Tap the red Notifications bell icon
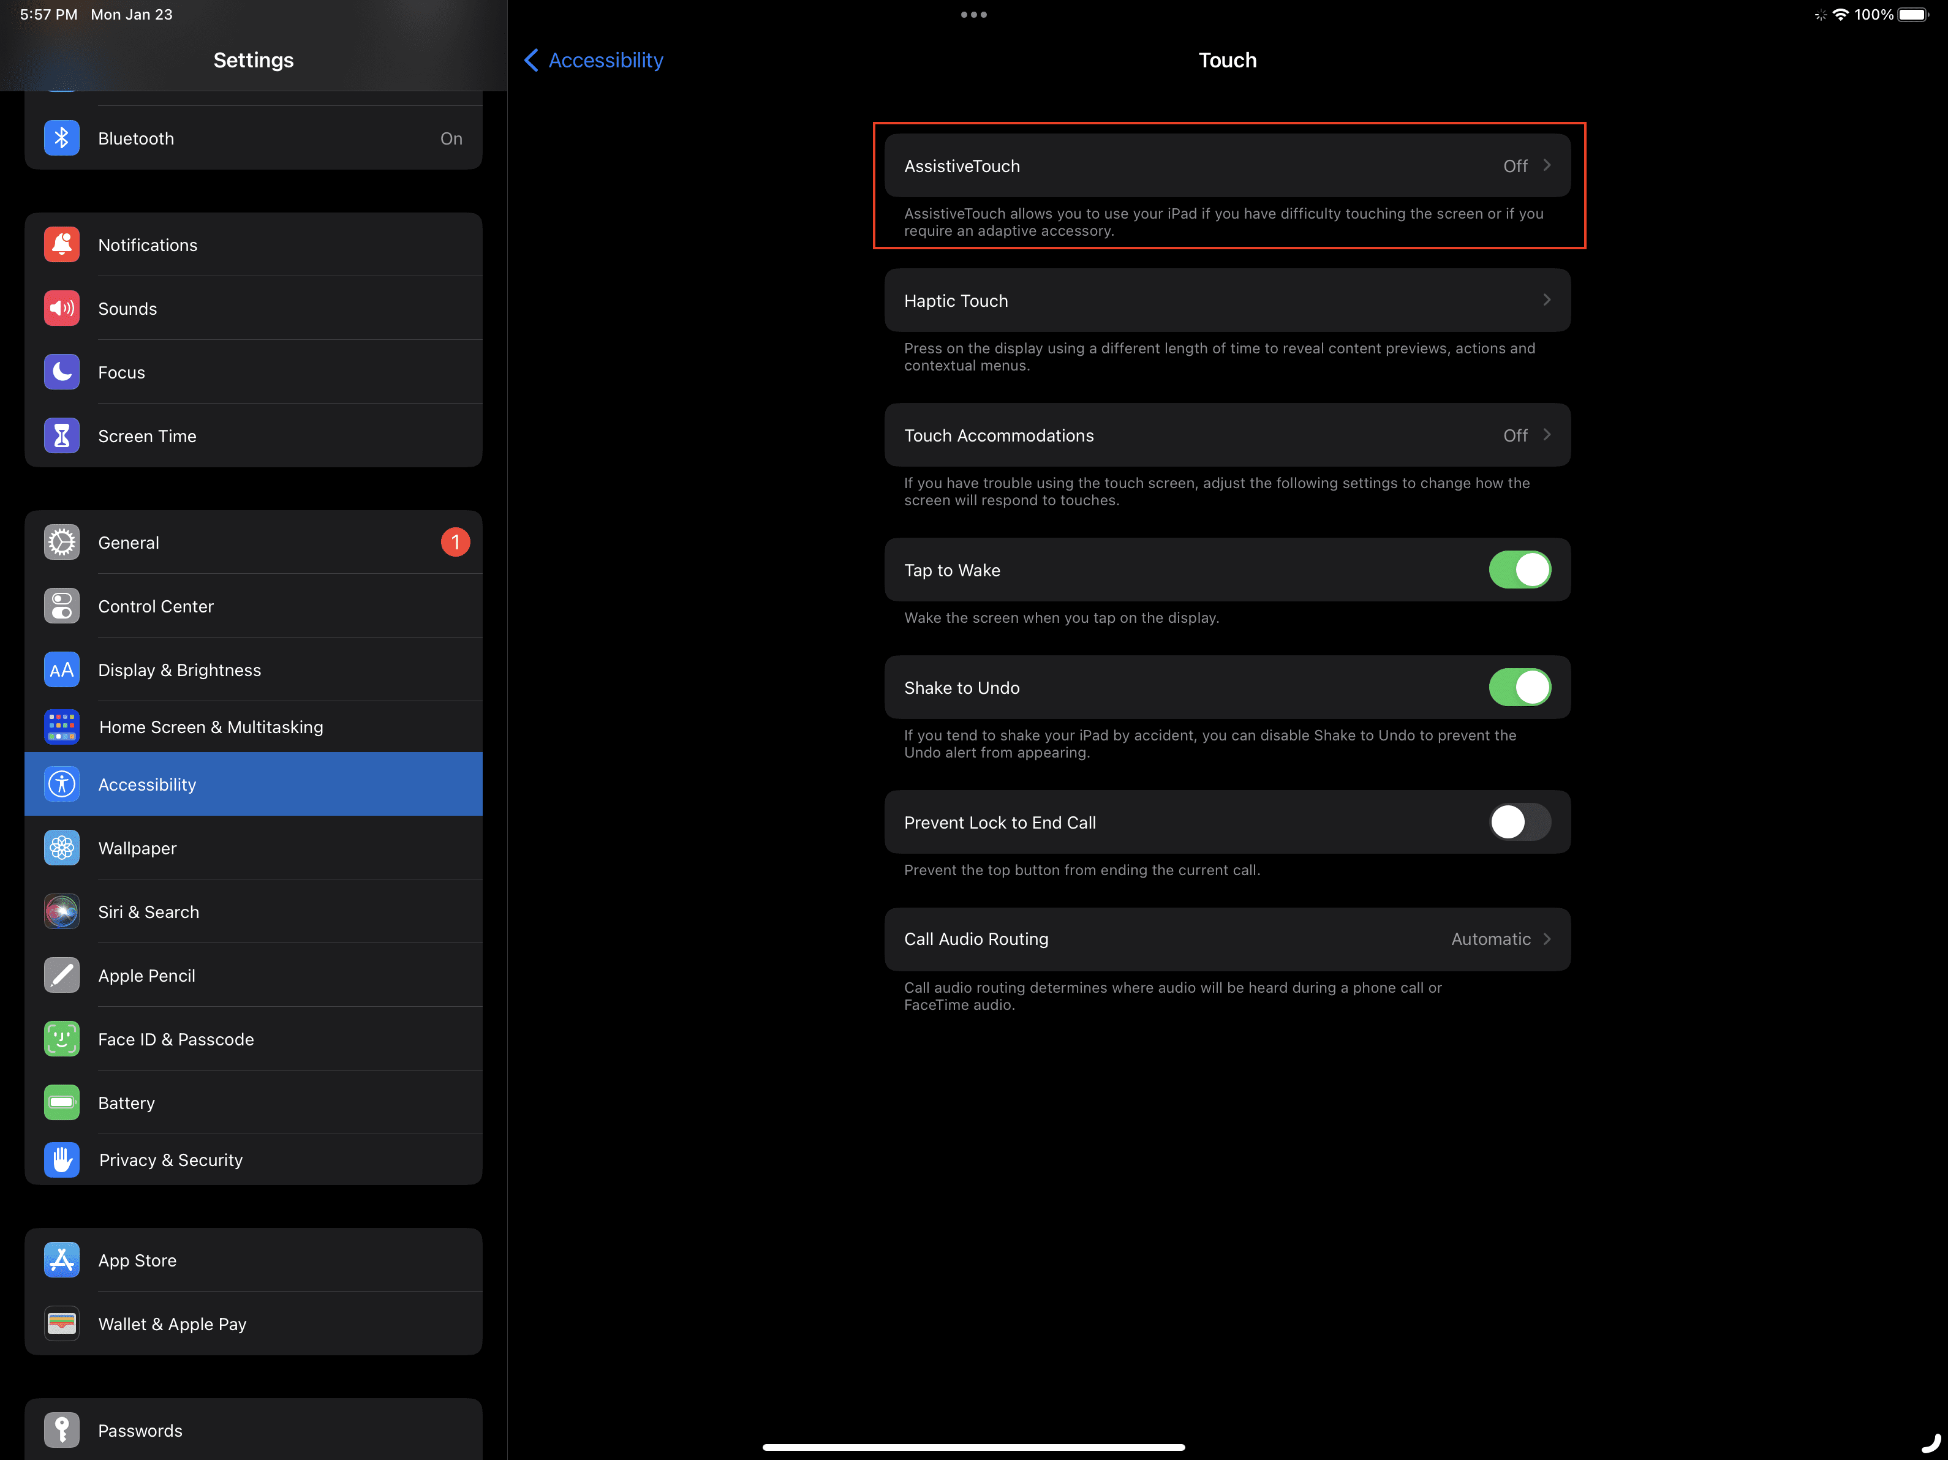This screenshot has height=1460, width=1948. click(62, 245)
